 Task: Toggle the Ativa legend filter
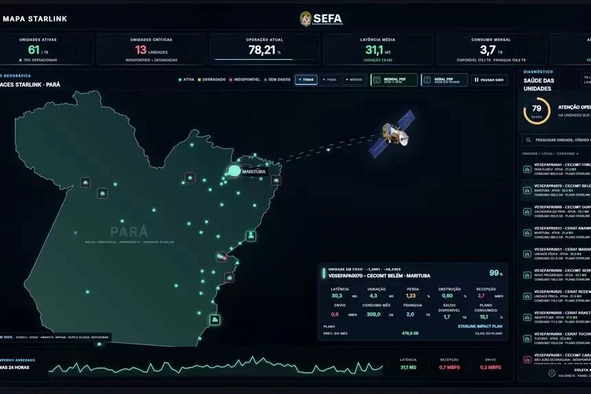click(x=186, y=80)
